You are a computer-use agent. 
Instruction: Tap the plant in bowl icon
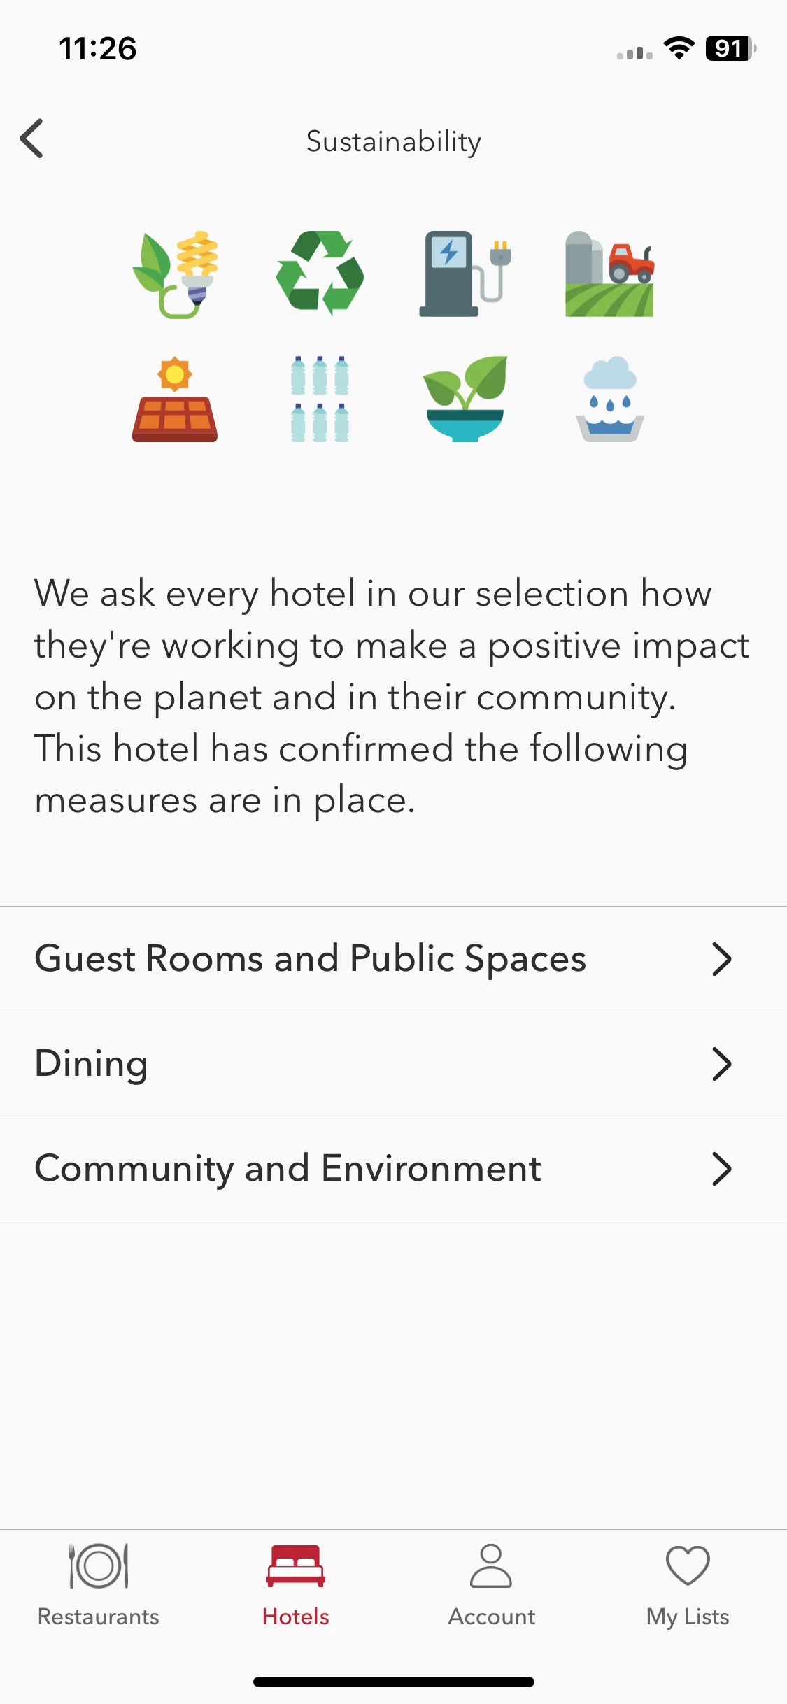(x=465, y=399)
